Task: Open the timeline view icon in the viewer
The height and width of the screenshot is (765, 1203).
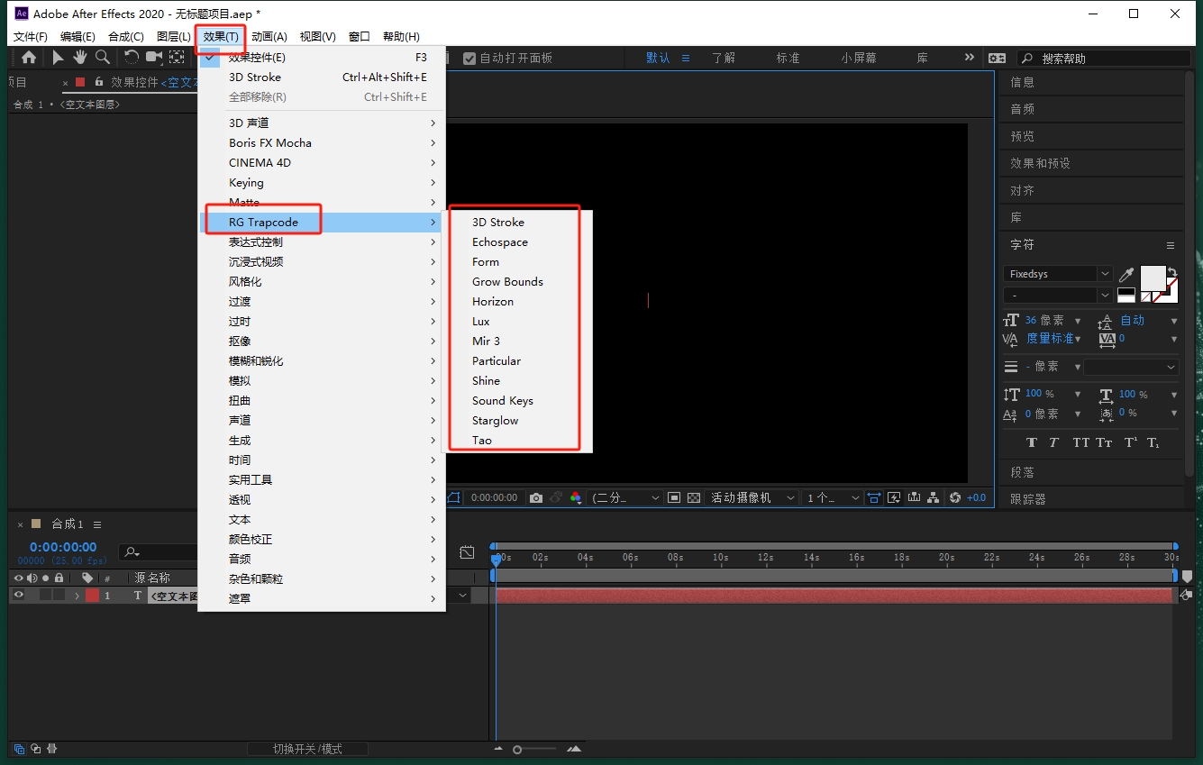Action: click(x=914, y=497)
